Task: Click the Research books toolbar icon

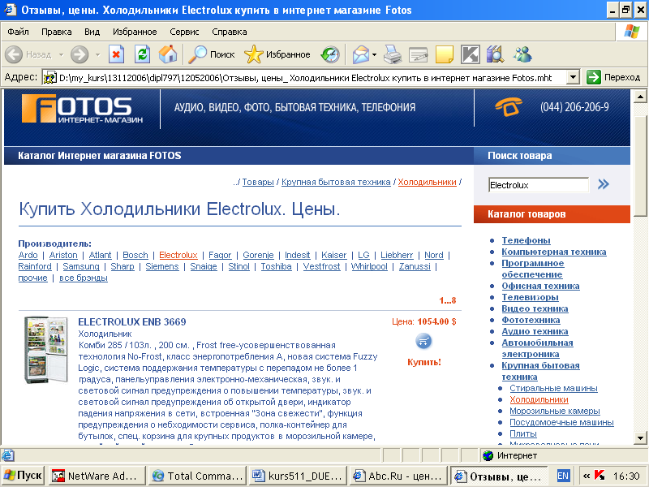Action: (496, 54)
